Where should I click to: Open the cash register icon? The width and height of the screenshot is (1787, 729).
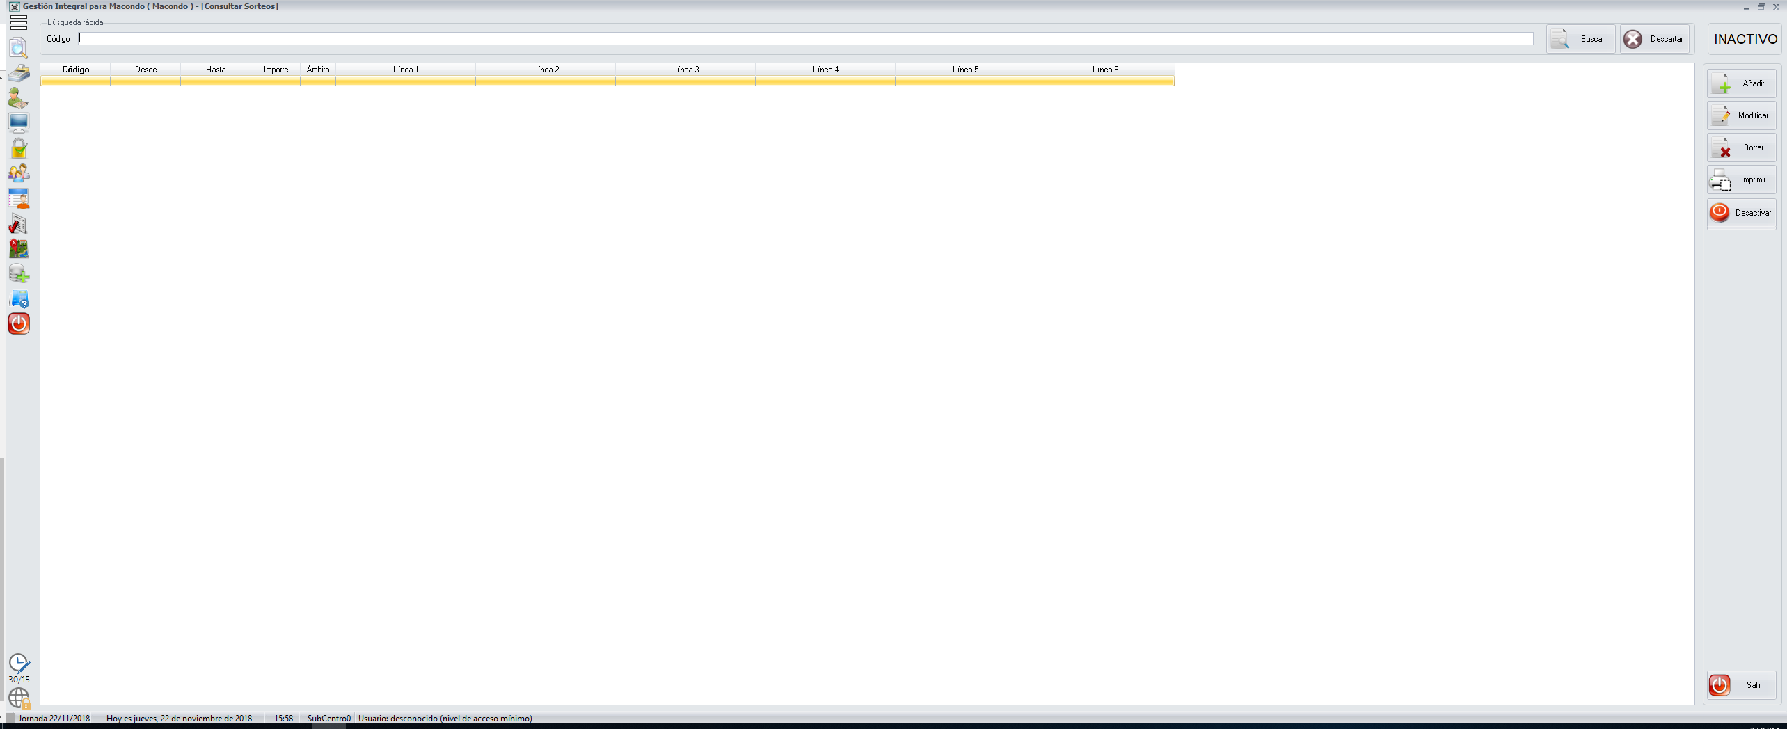(x=19, y=73)
